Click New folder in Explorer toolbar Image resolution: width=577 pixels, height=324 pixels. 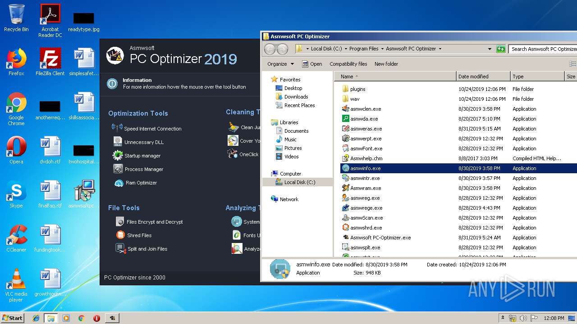pyautogui.click(x=386, y=64)
